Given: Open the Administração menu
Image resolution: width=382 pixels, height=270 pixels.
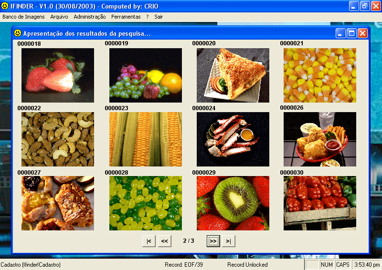Looking at the screenshot, I should click(90, 16).
